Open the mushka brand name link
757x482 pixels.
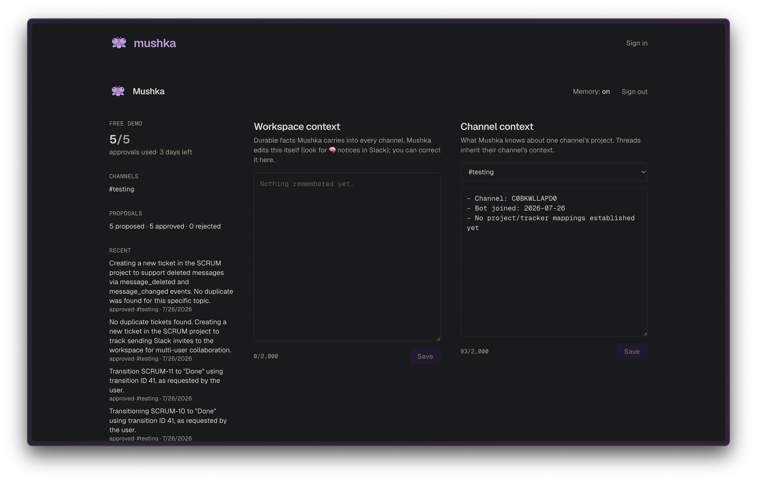tap(155, 43)
